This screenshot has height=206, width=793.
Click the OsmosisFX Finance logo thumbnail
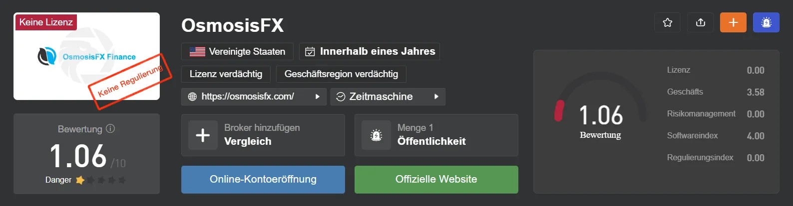point(87,56)
